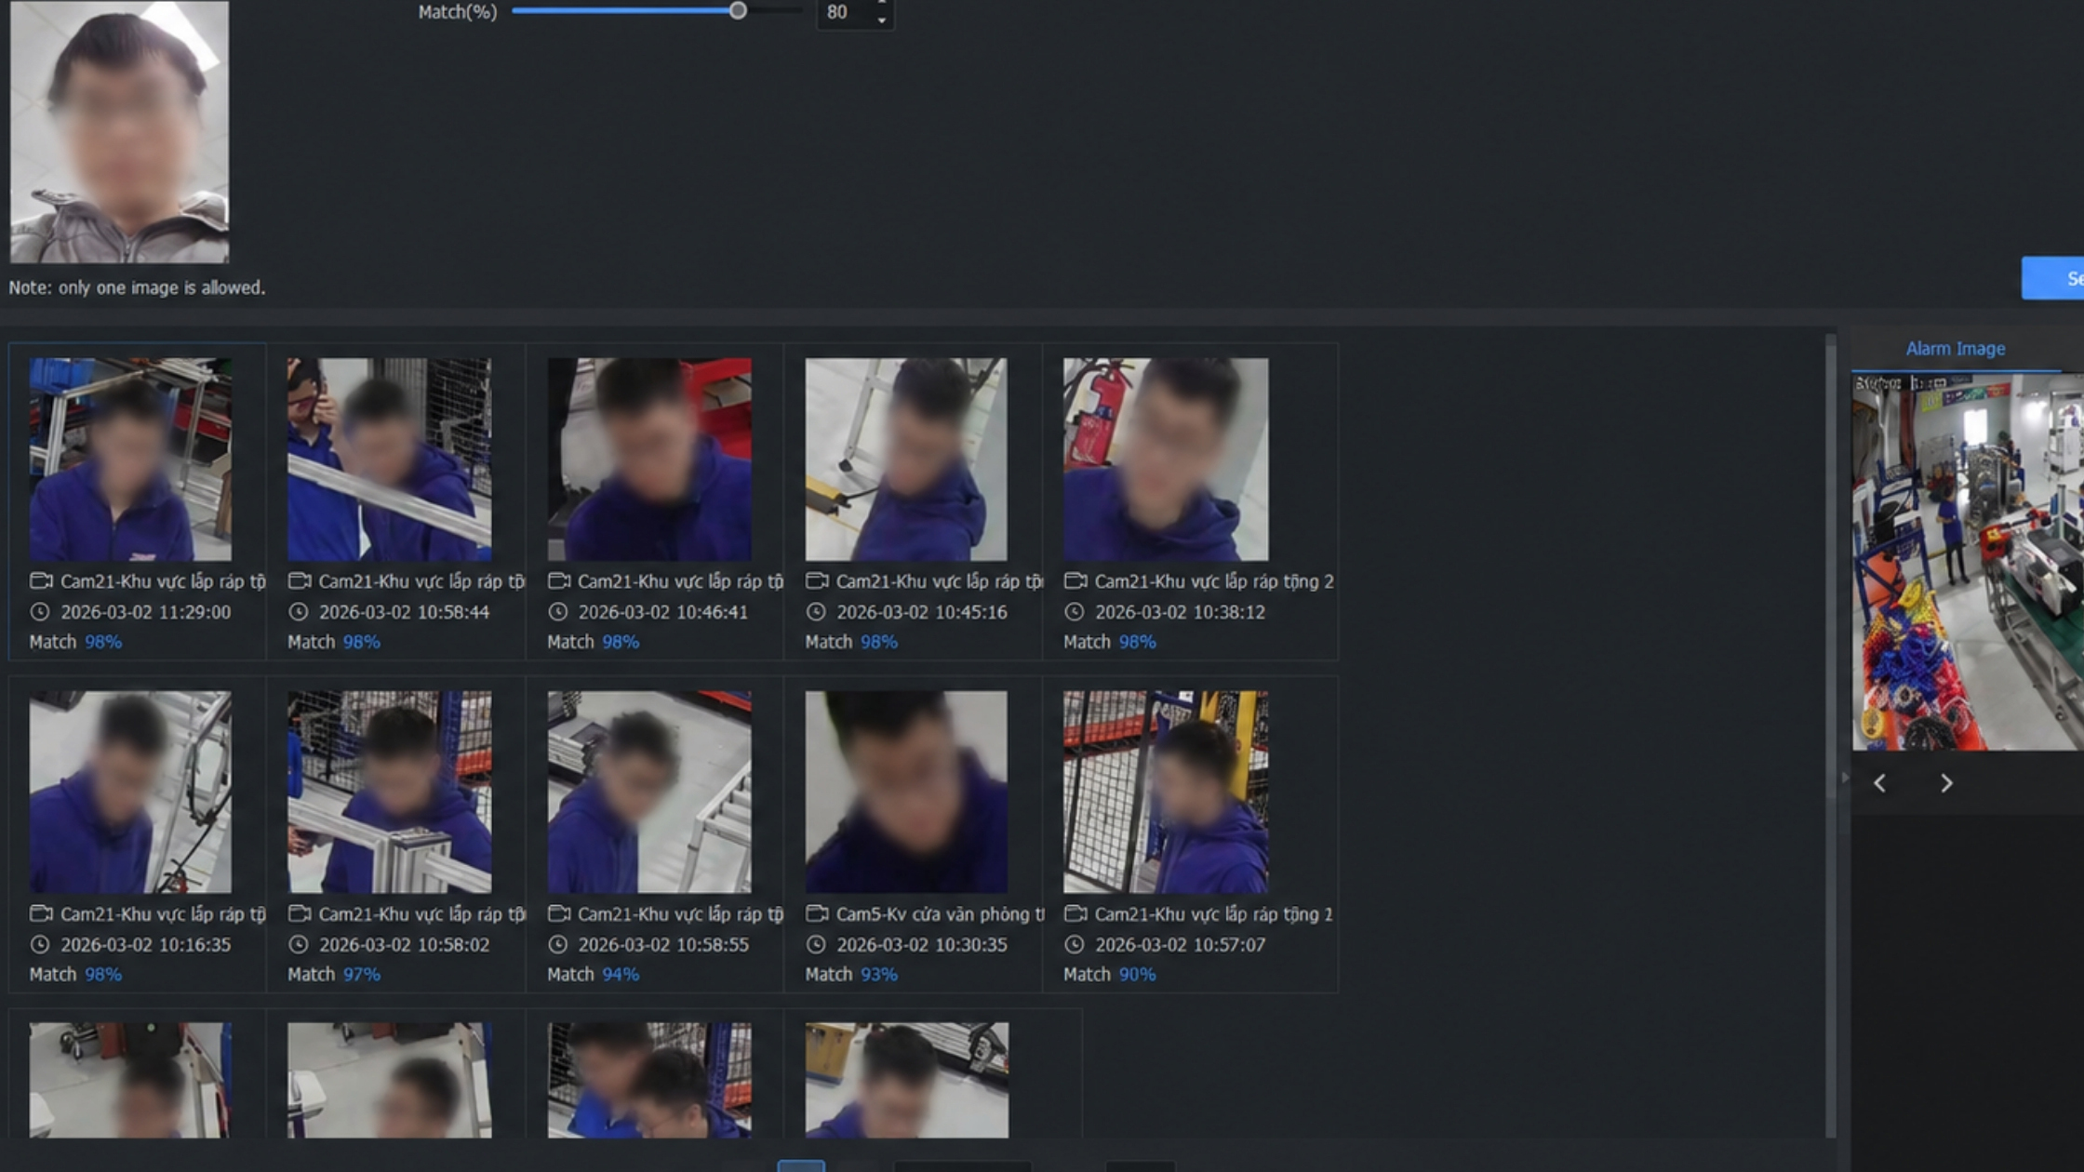
Task: Click the Match(%) slider handle
Action: [x=738, y=11]
